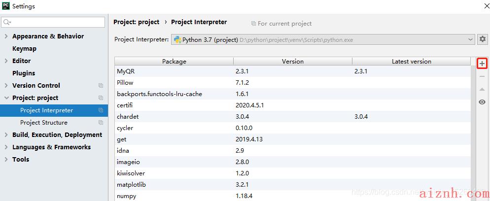Expand Build, Execution, Deployment section
Image resolution: width=490 pixels, height=201 pixels.
pos(6,135)
